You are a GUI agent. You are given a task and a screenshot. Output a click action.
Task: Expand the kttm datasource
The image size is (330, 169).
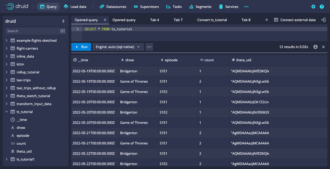pyautogui.click(x=7, y=64)
